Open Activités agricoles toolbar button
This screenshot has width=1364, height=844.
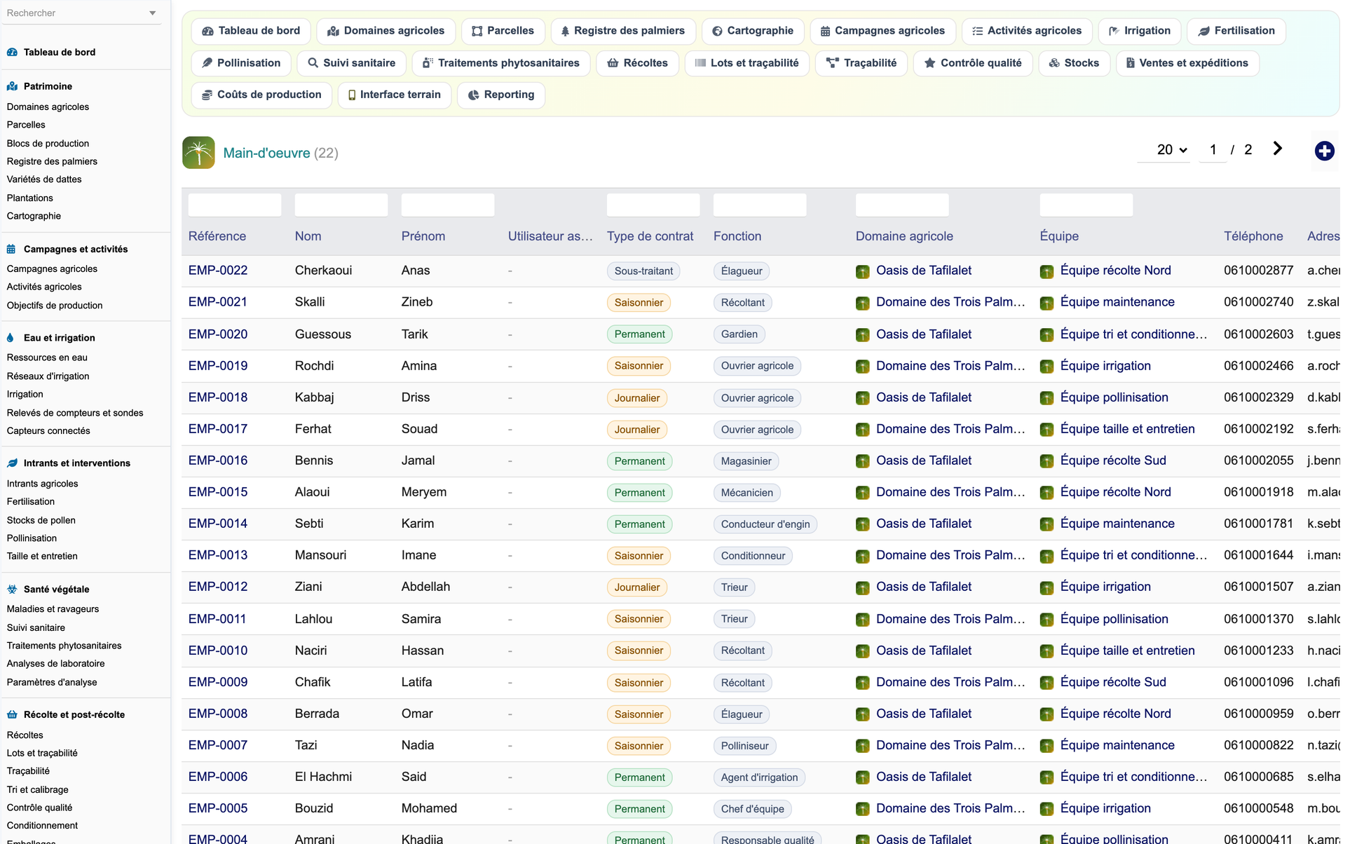[1027, 31]
